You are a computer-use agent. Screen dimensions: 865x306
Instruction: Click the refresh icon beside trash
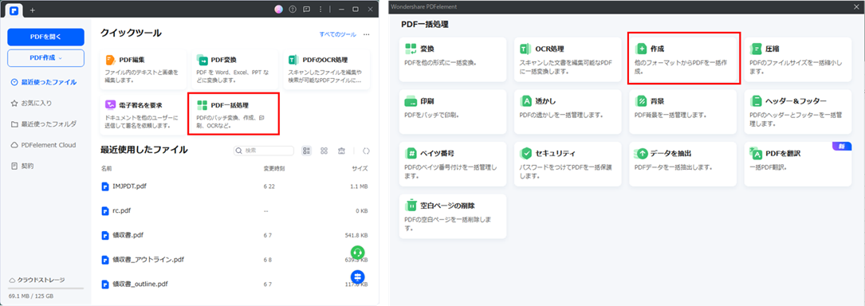click(x=366, y=151)
